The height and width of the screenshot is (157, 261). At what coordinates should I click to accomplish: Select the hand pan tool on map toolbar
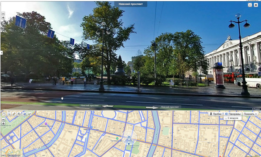click(x=4, y=114)
